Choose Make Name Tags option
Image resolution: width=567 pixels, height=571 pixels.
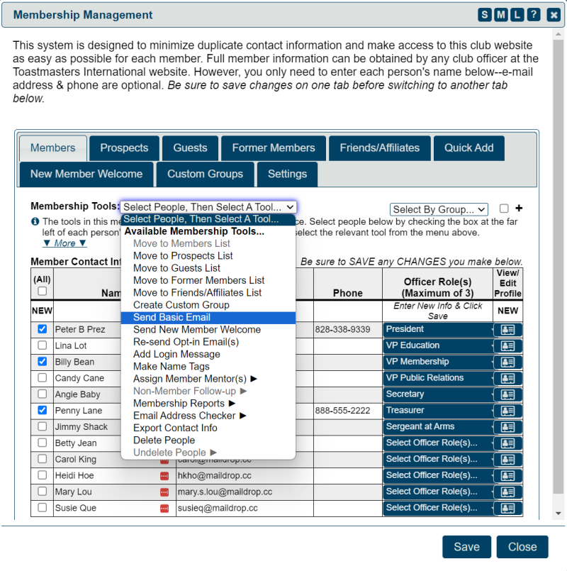[x=208, y=366]
